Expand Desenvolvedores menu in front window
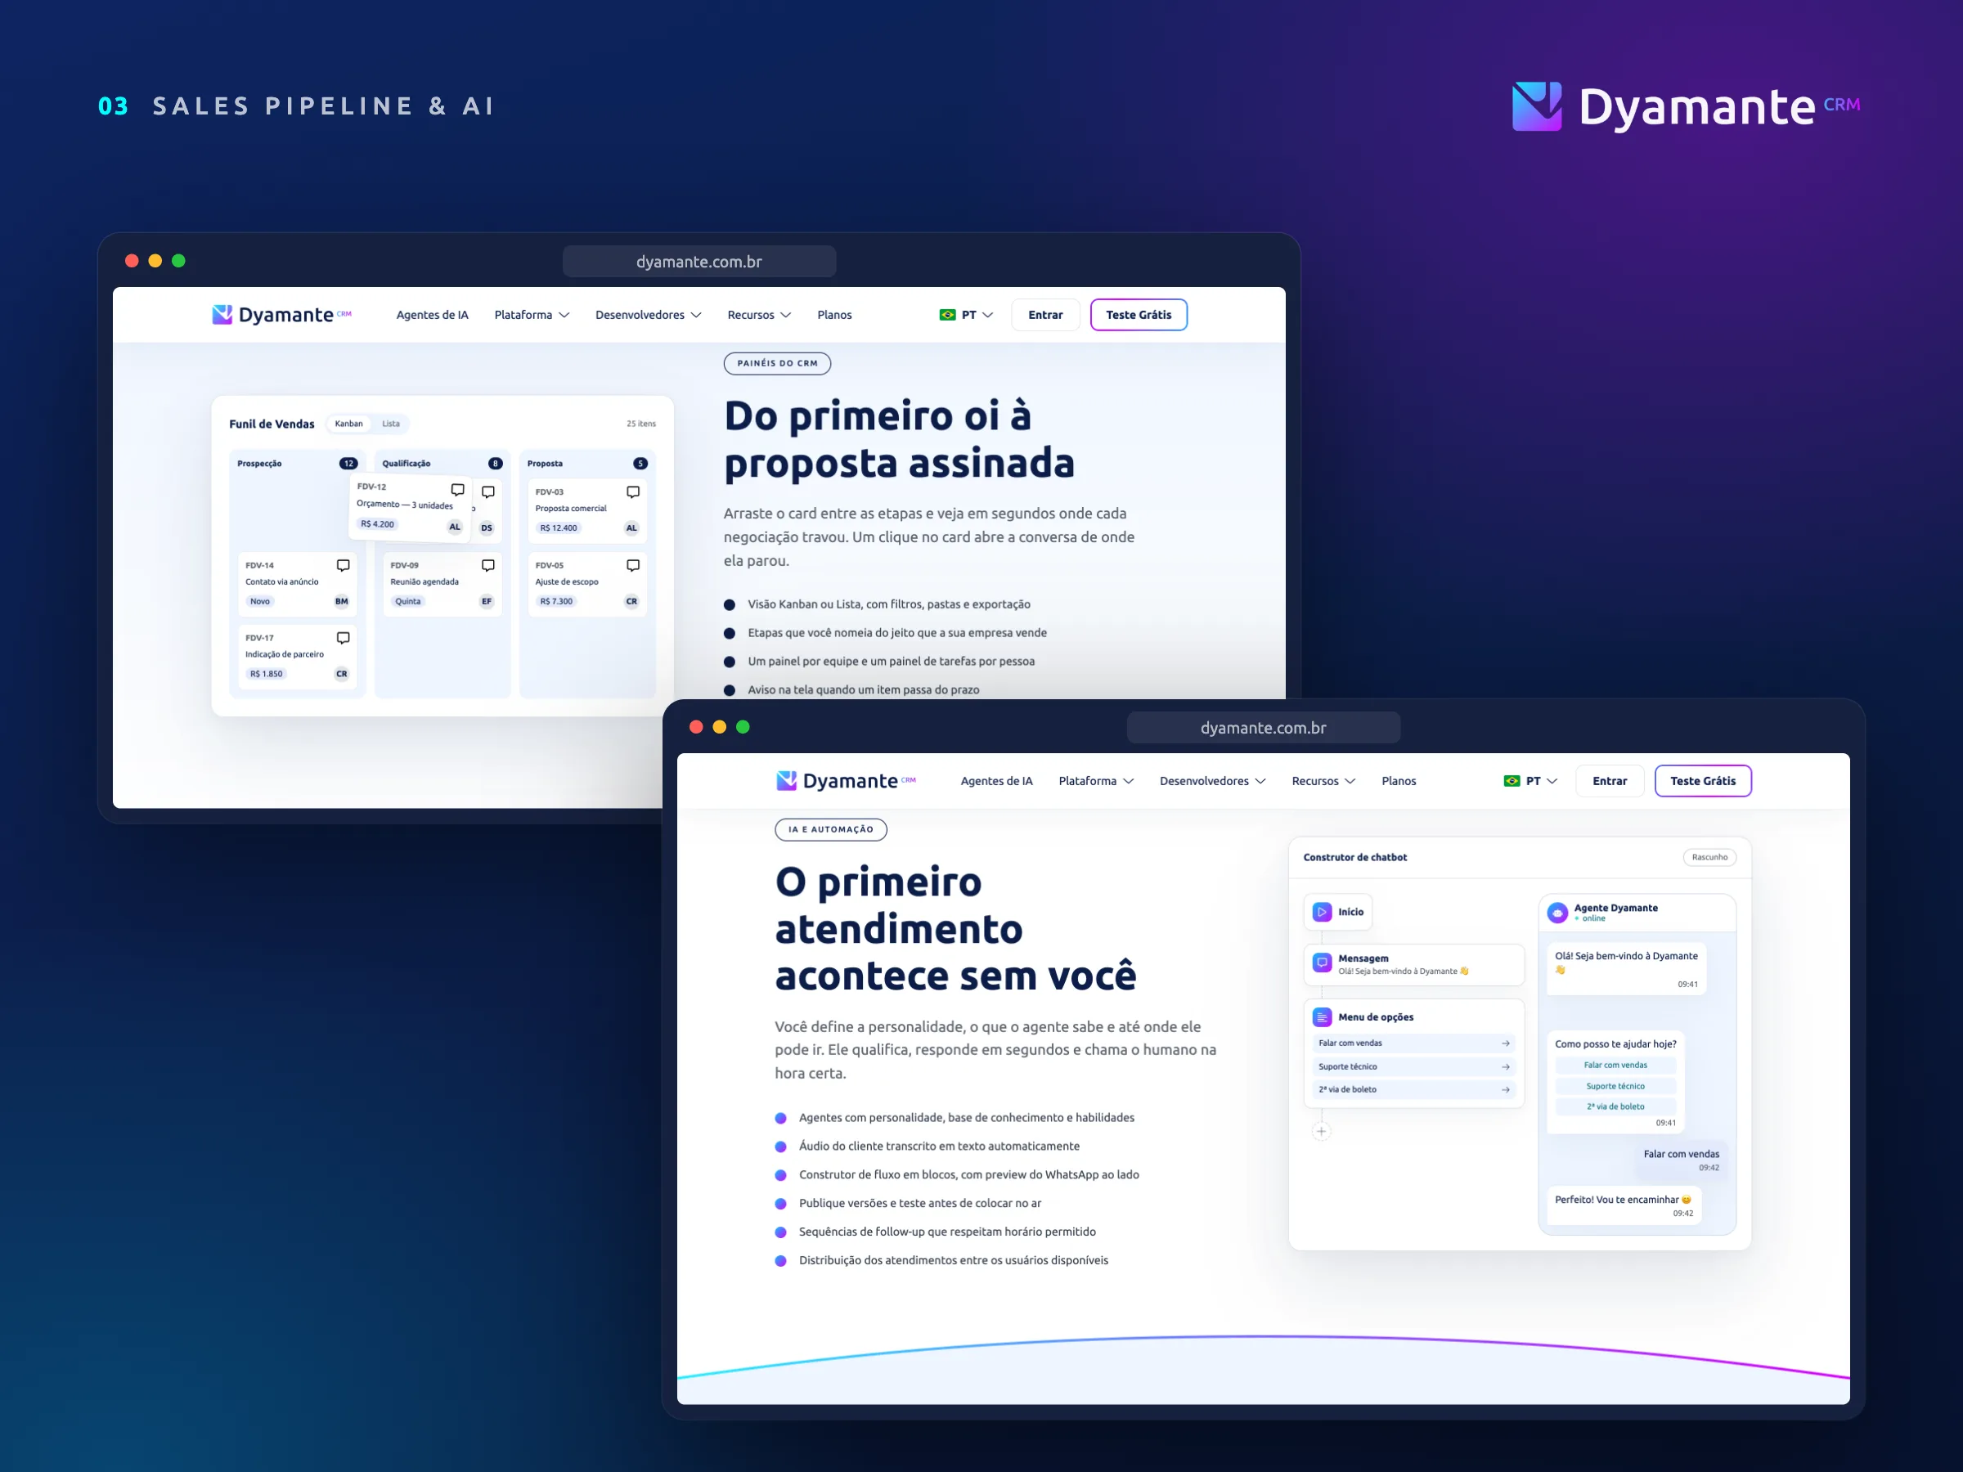This screenshot has height=1472, width=1963. click(x=1213, y=781)
